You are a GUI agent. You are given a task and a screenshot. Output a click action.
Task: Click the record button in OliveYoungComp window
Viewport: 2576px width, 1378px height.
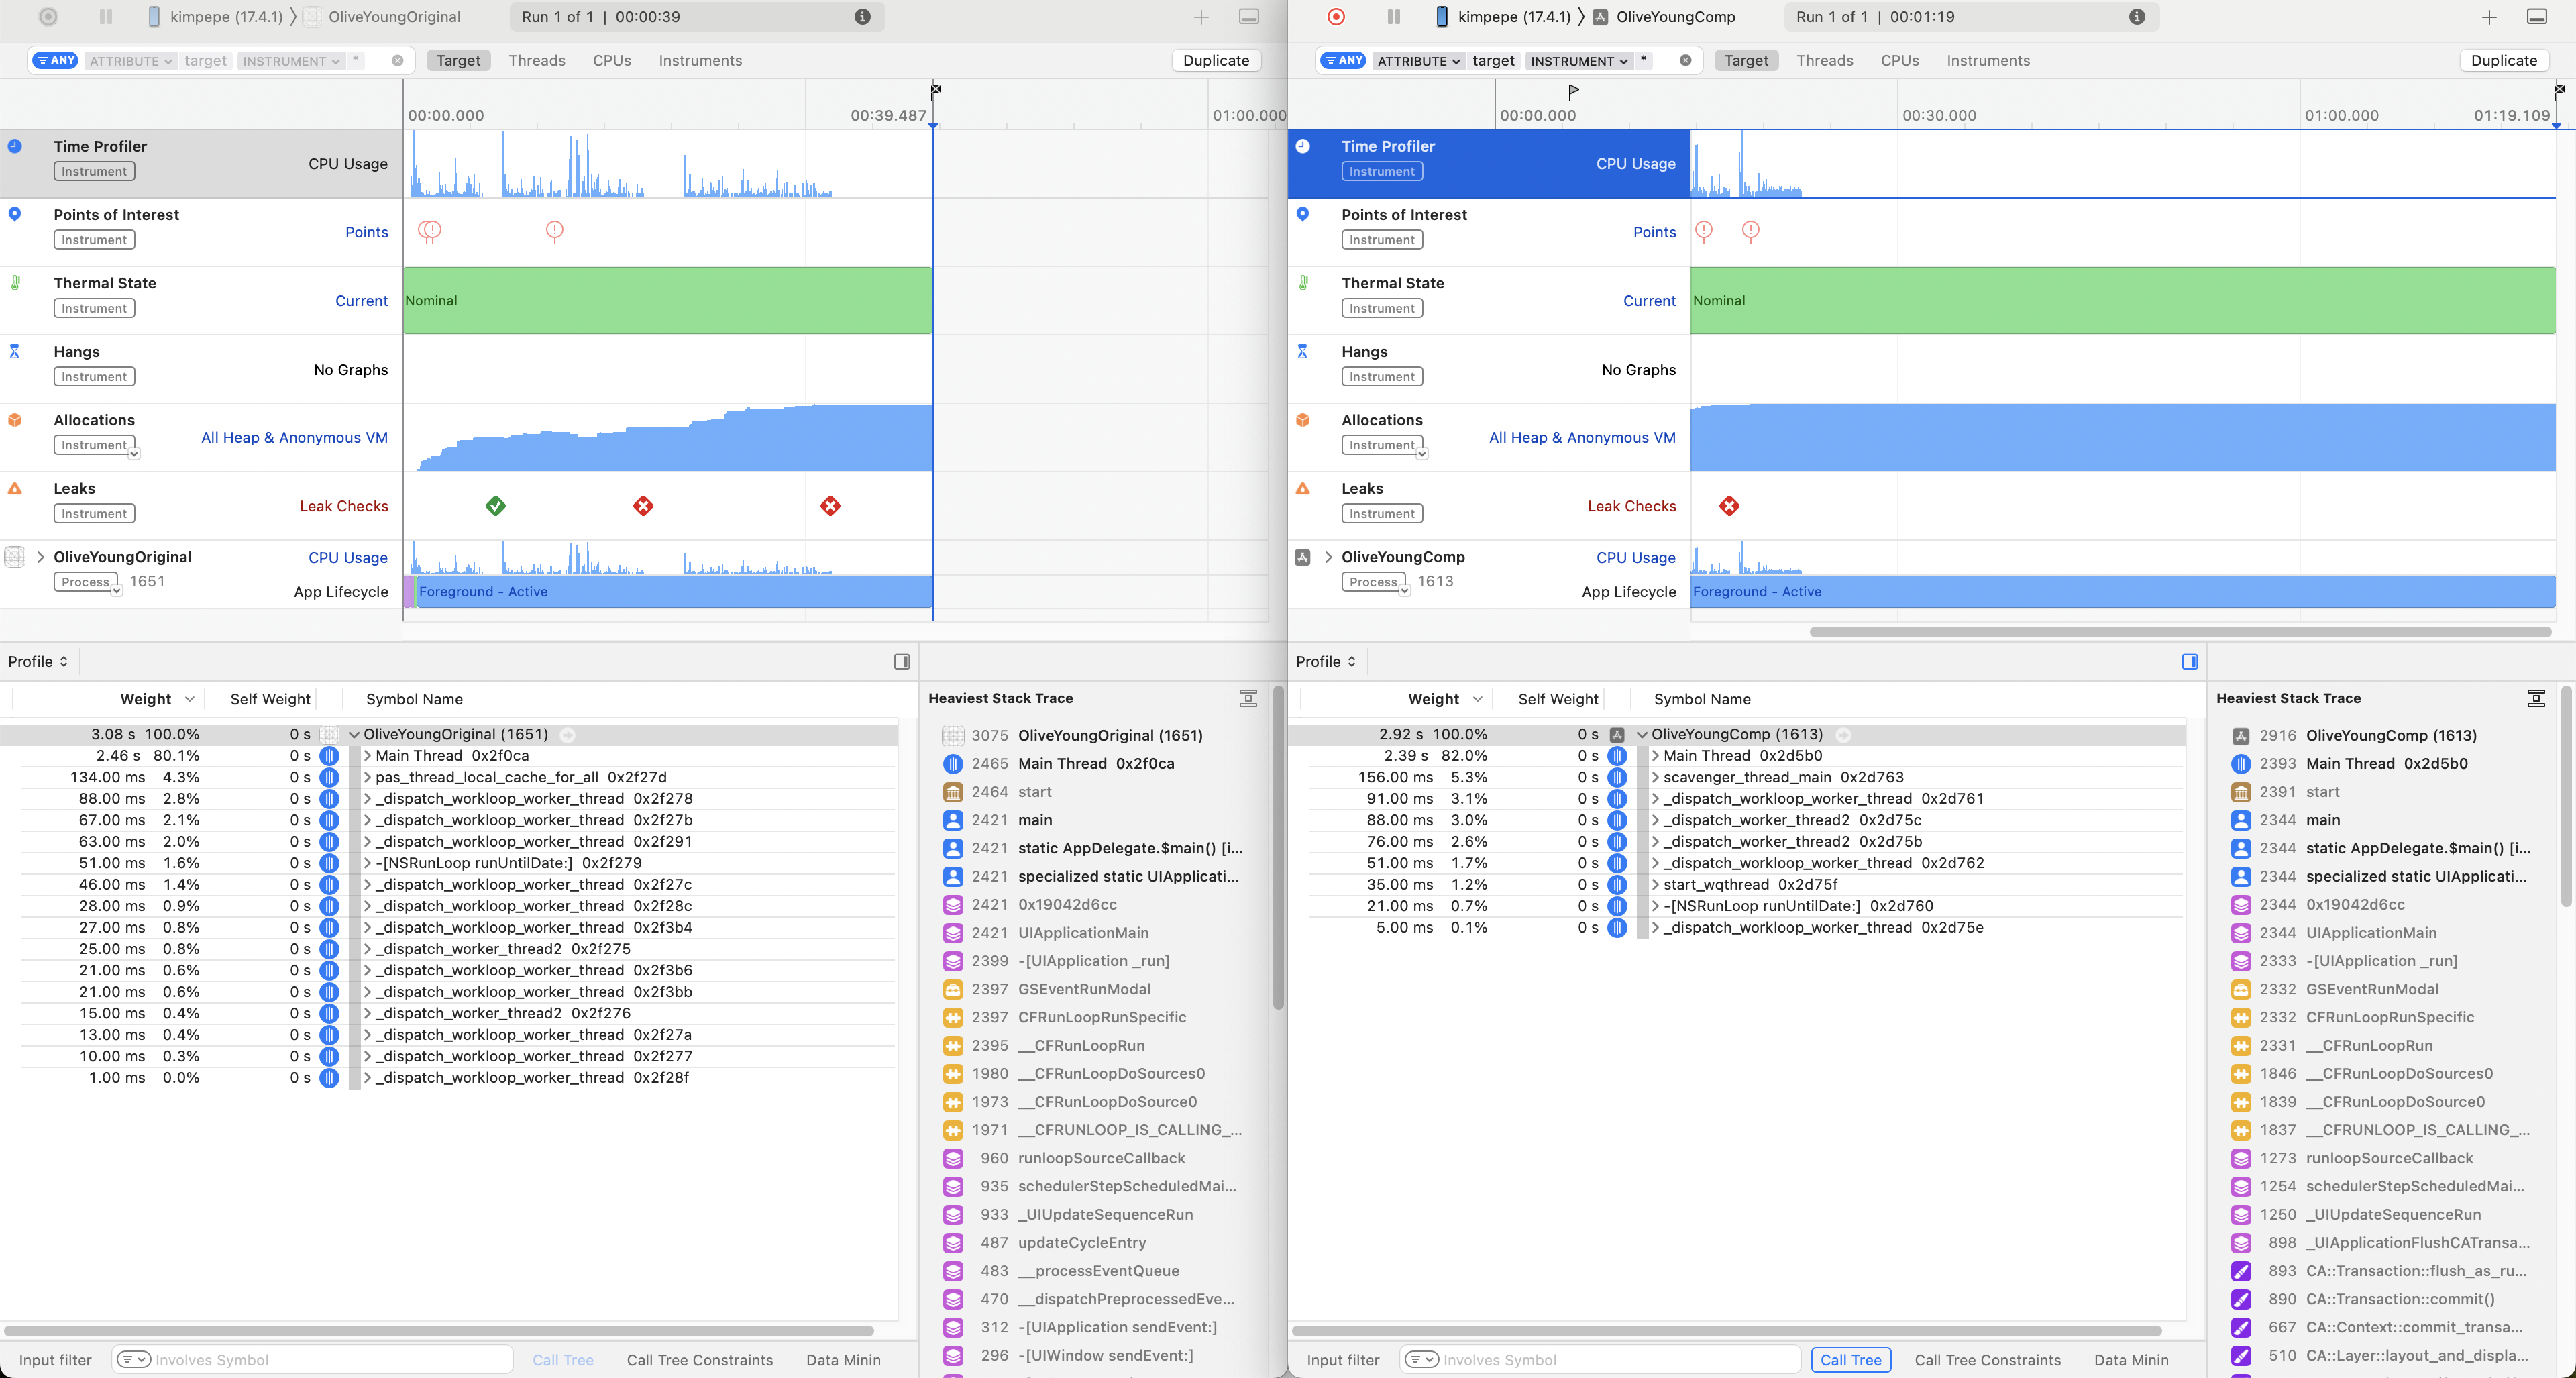pyautogui.click(x=1336, y=17)
